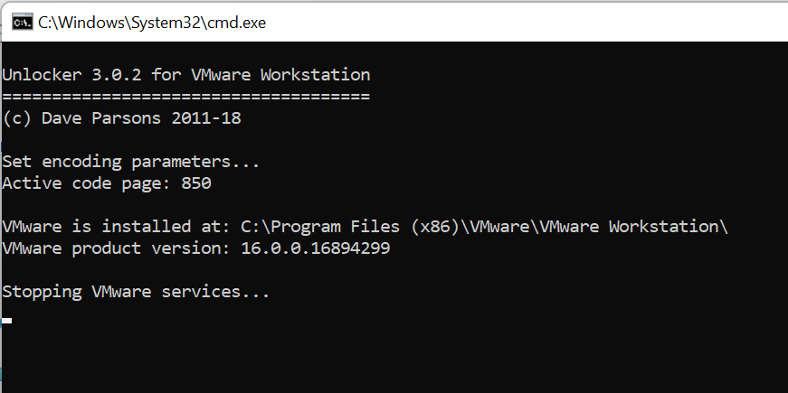Click the blinking console cursor
The image size is (788, 393).
(7, 320)
